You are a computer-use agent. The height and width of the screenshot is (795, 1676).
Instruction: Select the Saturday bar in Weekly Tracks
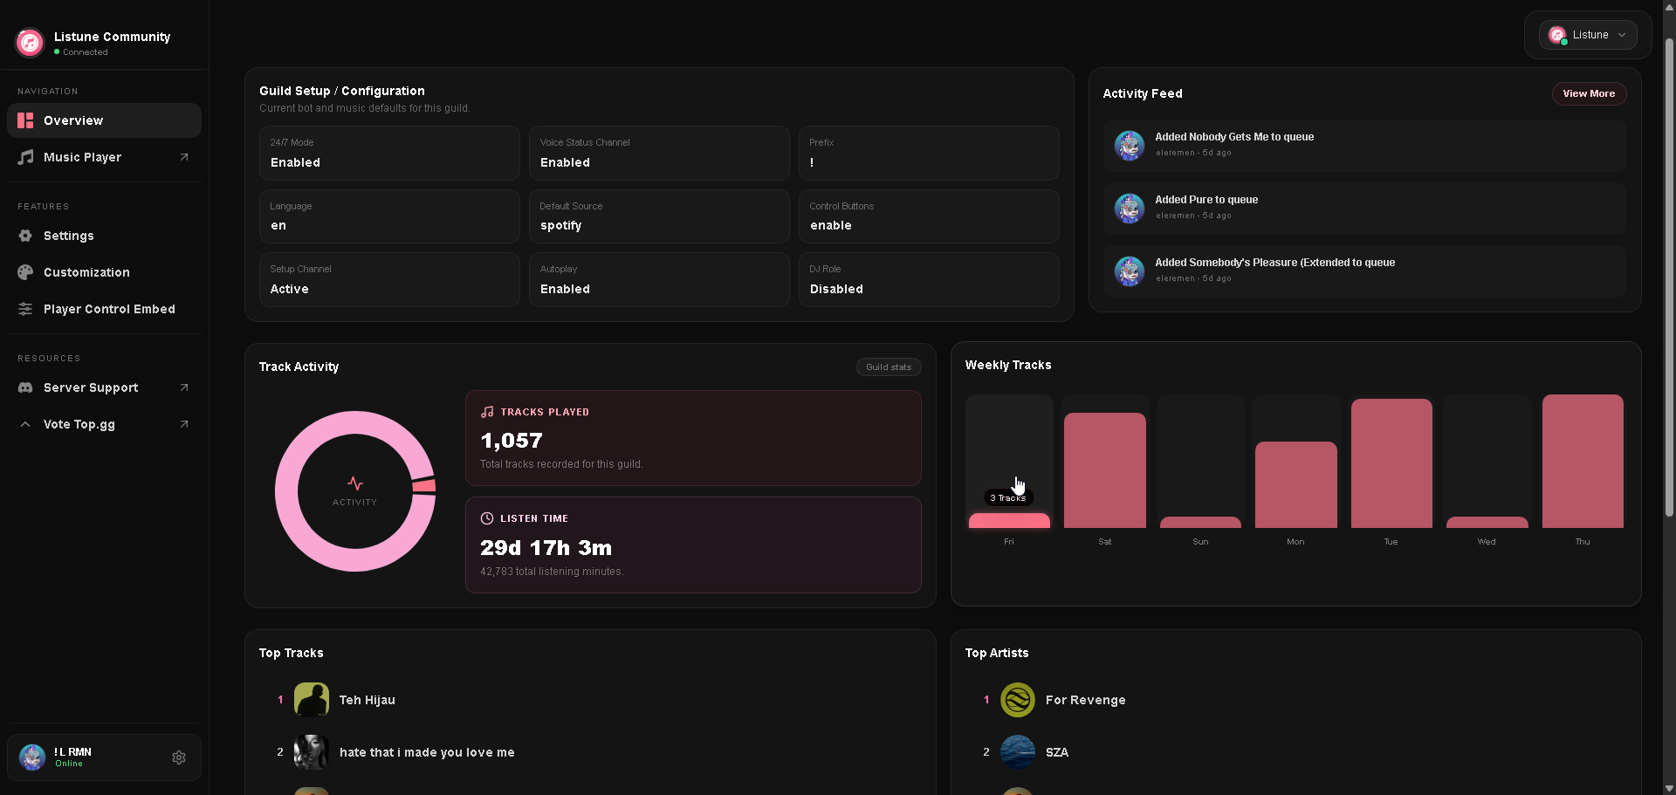click(x=1104, y=470)
